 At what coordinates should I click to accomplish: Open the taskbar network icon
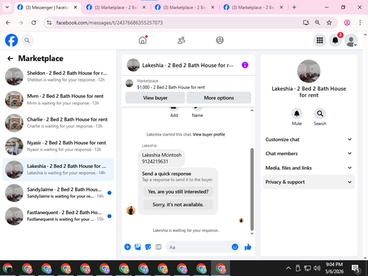click(307, 268)
